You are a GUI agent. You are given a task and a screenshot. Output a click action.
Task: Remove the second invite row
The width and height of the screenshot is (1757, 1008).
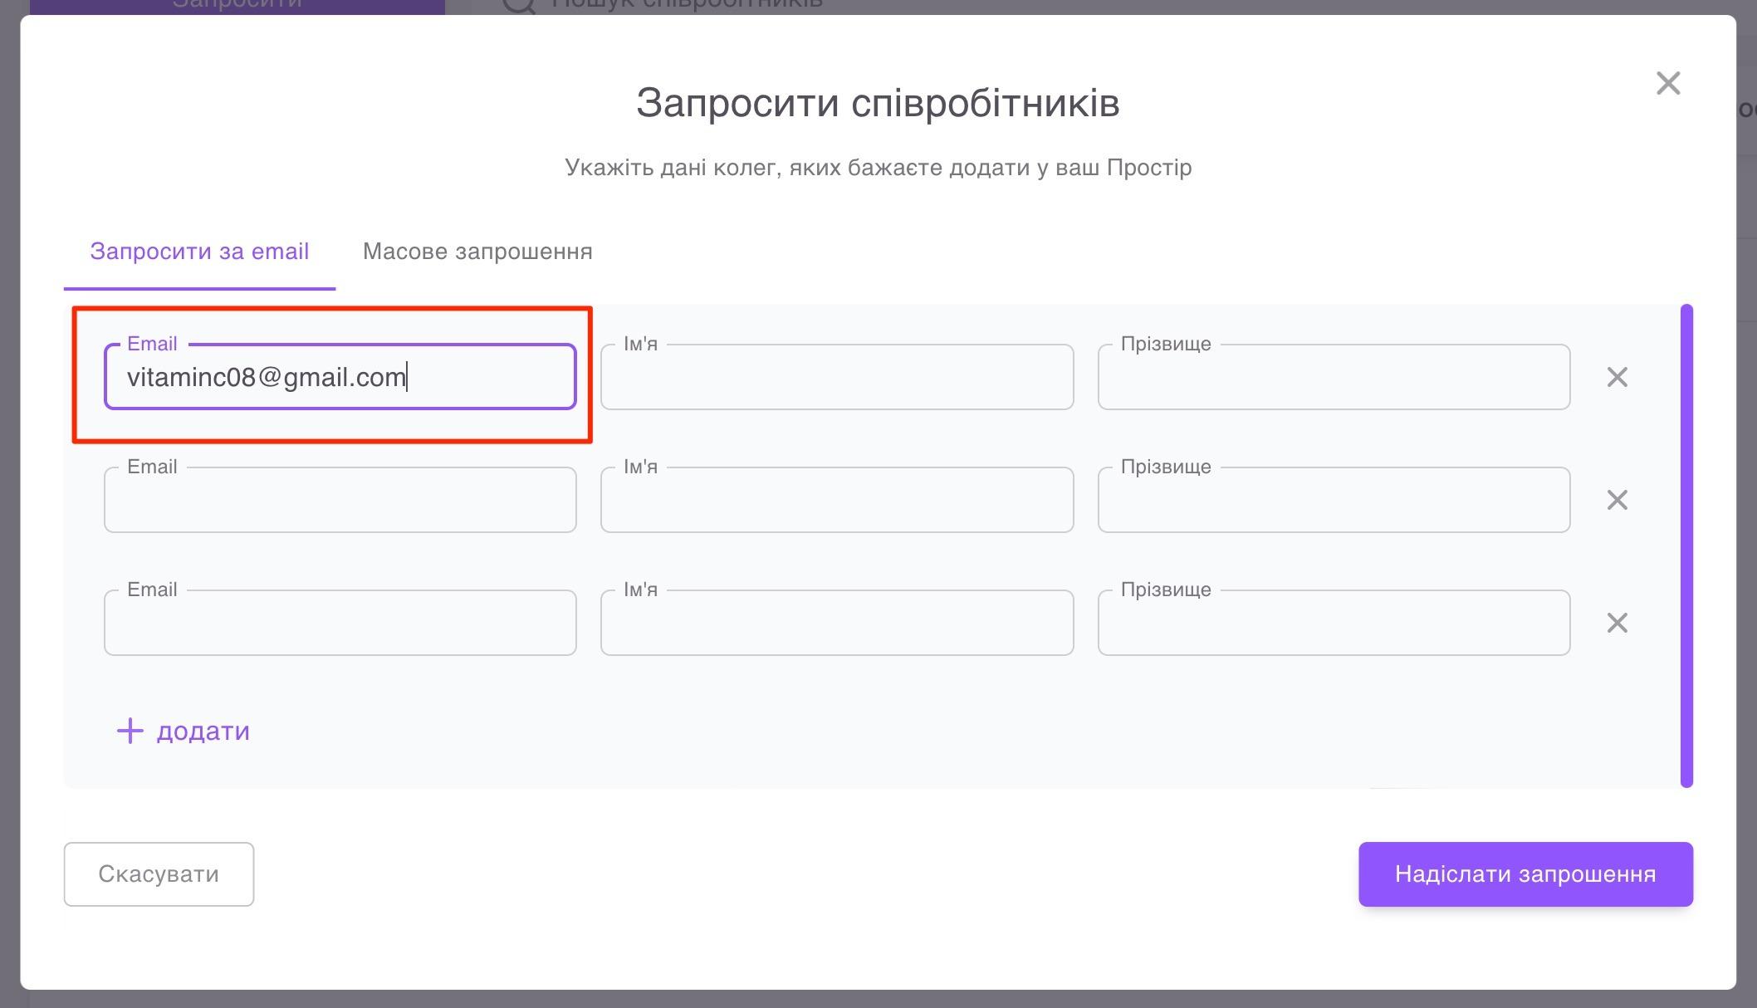pyautogui.click(x=1618, y=500)
